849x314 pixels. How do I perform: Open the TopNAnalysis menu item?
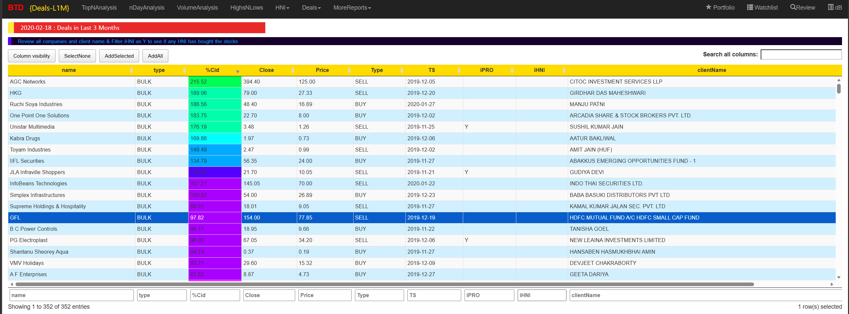click(x=99, y=8)
